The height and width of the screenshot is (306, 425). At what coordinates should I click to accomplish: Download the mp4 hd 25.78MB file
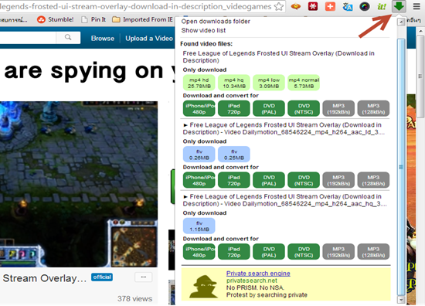(x=199, y=83)
